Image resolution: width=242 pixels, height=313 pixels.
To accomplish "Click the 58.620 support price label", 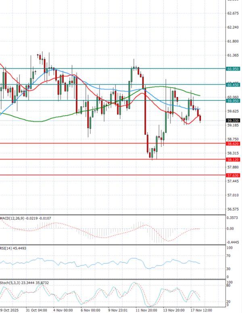I will coord(233,143).
